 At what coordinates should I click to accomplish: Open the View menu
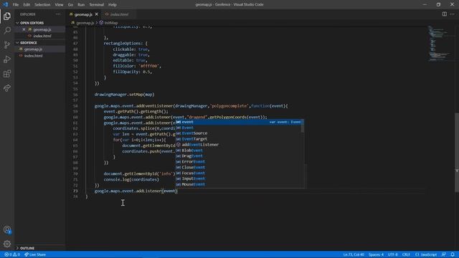click(x=59, y=5)
